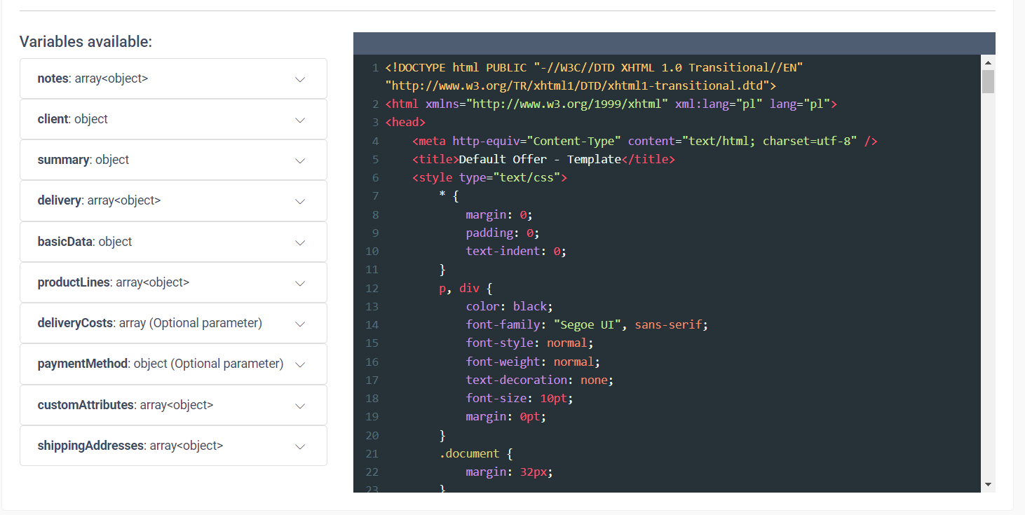Click the font-family "Segoe UI" line
Image resolution: width=1025 pixels, height=515 pixels.
tap(587, 324)
